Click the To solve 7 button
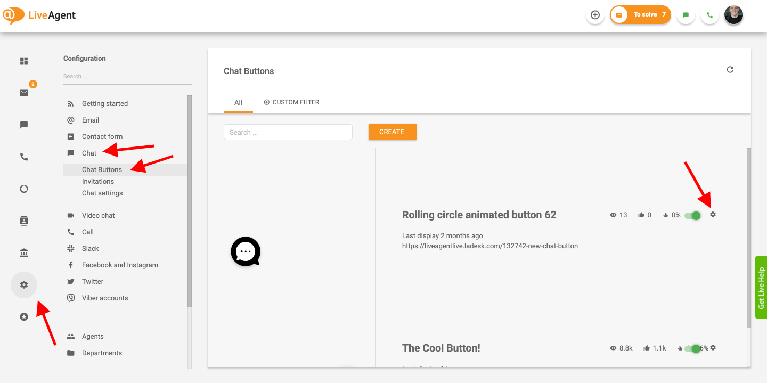The height and width of the screenshot is (383, 767). (640, 15)
